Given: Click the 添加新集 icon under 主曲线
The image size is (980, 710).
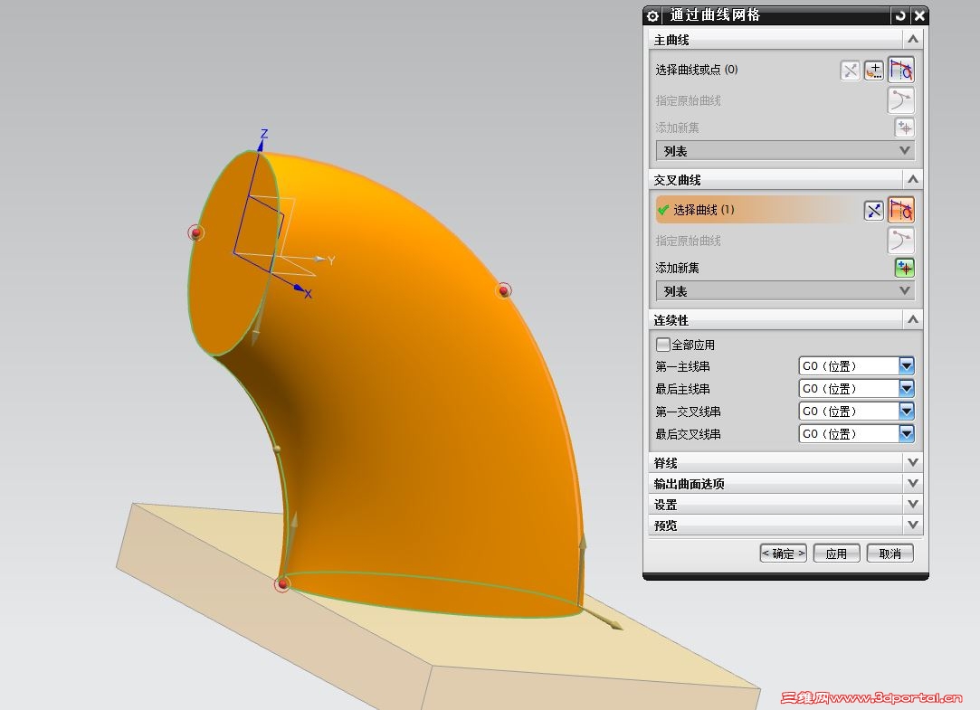Looking at the screenshot, I should (x=904, y=128).
